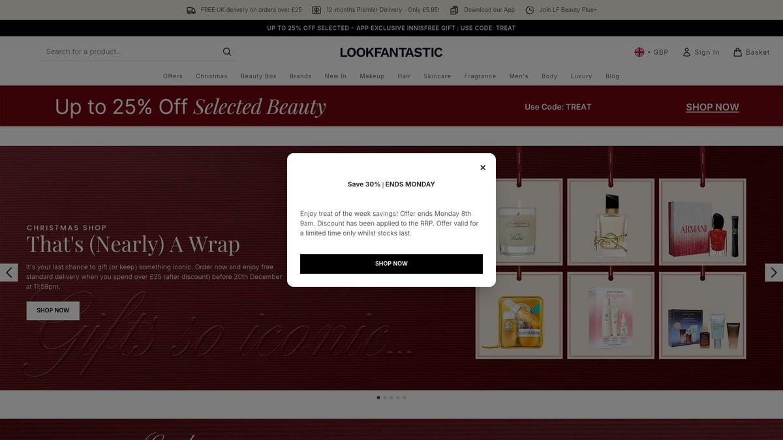
Task: Go to next carousel slide arrow
Action: pyautogui.click(x=773, y=272)
